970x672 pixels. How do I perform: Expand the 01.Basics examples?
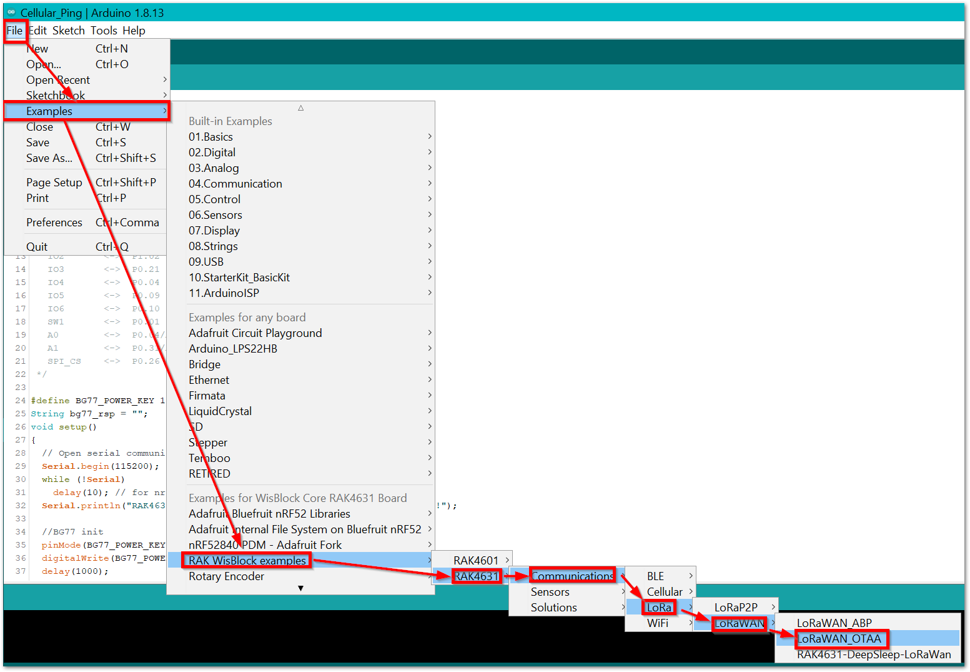(301, 137)
